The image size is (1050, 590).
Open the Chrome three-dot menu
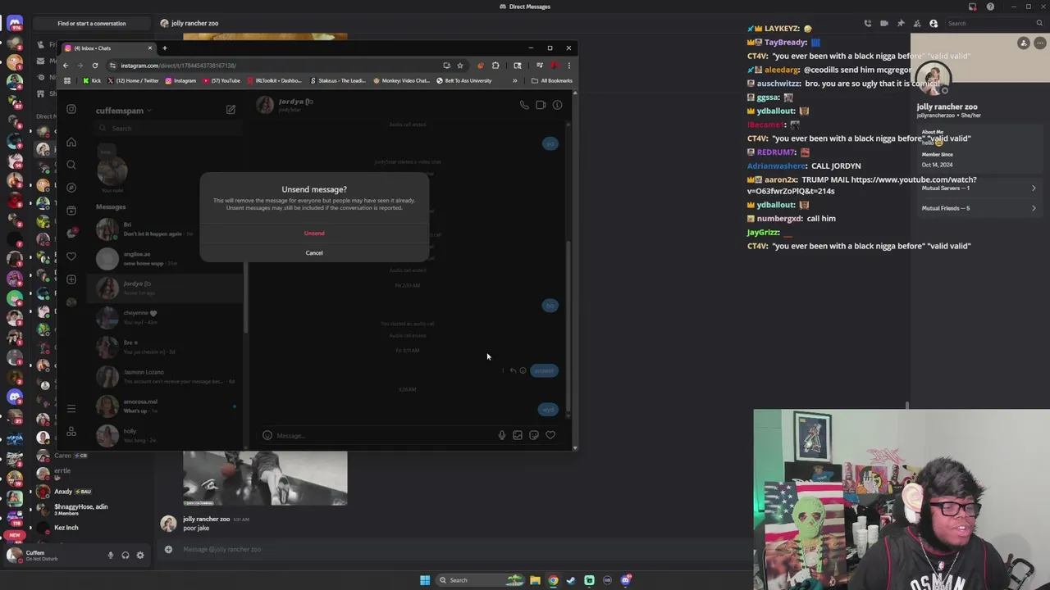[x=568, y=66]
